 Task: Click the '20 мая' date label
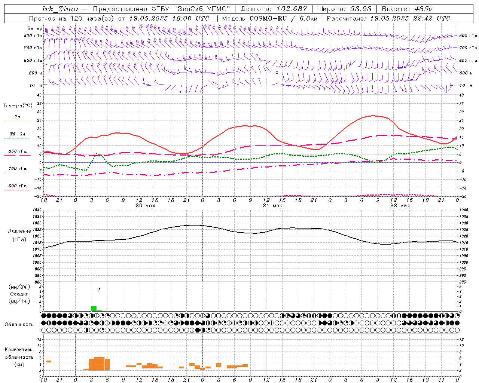[145, 206]
